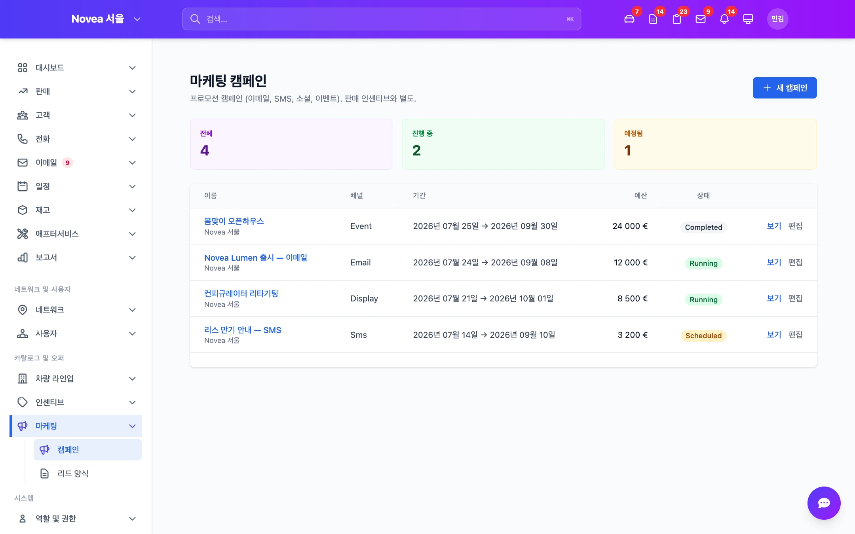Select the 캠페인 submenu item
The height and width of the screenshot is (534, 855).
88,450
